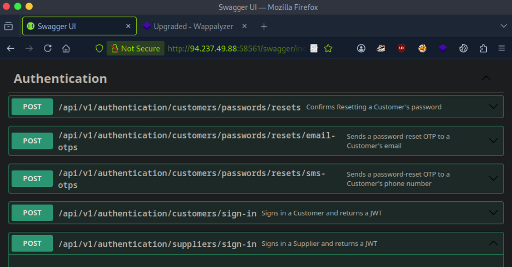Open the Wappalyzer extension icon in toolbar
Screen dimensions: 512x267
[x=443, y=48]
